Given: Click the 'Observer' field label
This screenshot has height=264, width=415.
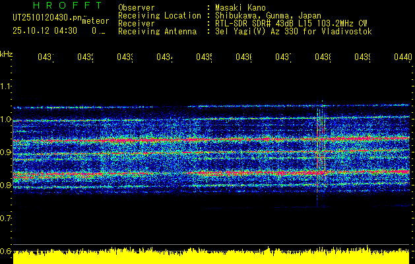Looking at the screenshot, I should [x=137, y=7].
